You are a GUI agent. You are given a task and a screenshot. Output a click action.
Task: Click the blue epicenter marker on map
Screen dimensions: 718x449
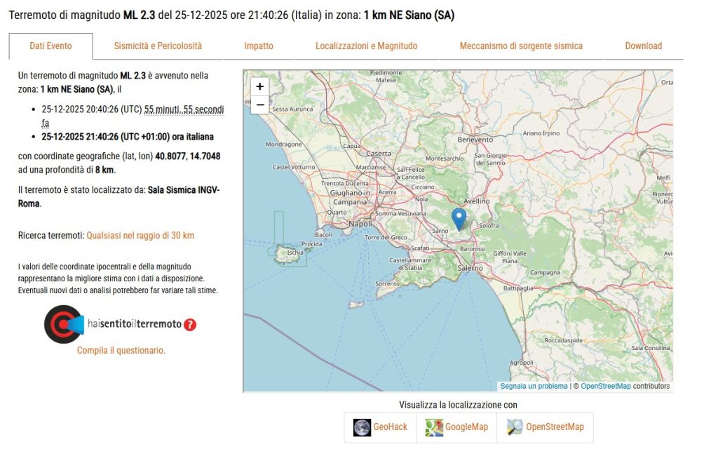(x=459, y=219)
